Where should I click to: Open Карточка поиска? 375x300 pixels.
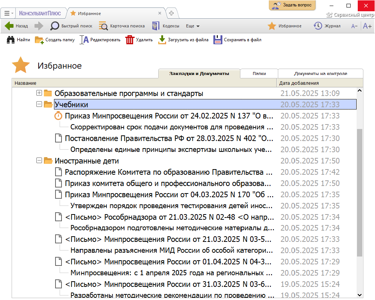(122, 26)
